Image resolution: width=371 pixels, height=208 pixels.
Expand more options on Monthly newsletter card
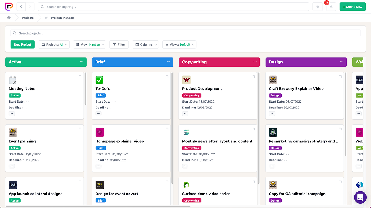tap(185, 166)
